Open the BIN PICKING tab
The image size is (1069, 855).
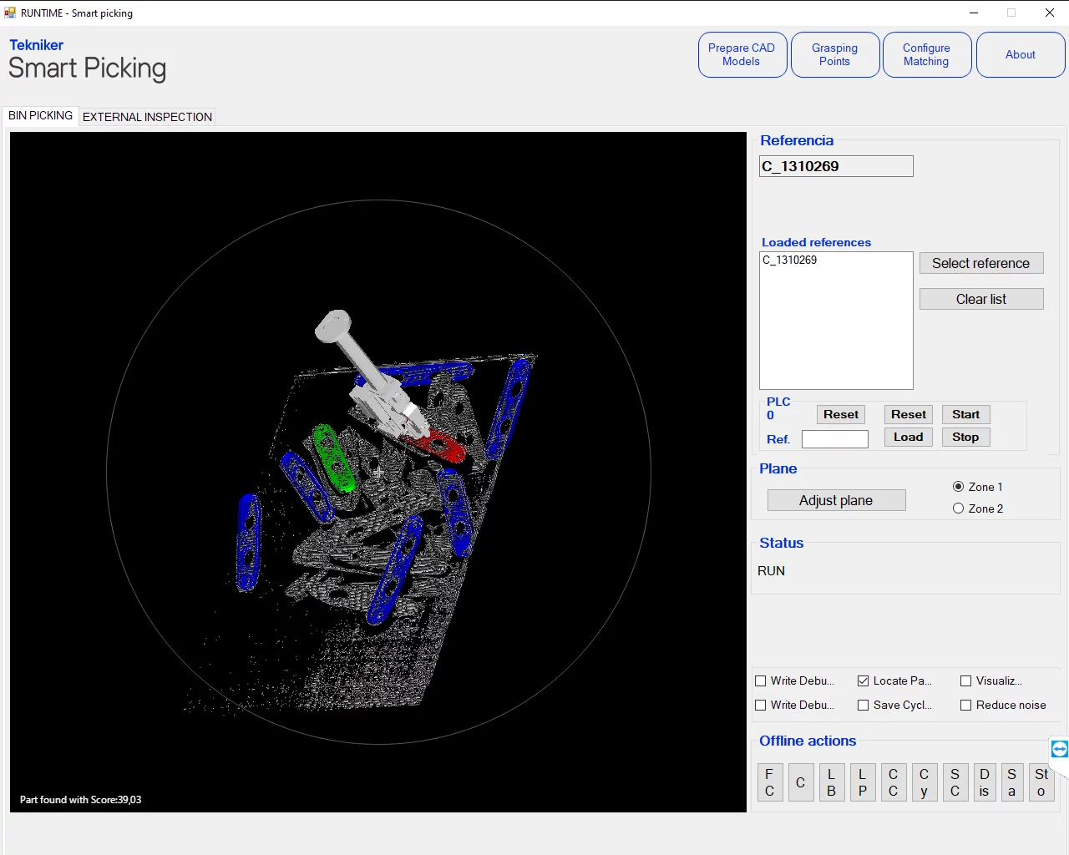click(40, 116)
